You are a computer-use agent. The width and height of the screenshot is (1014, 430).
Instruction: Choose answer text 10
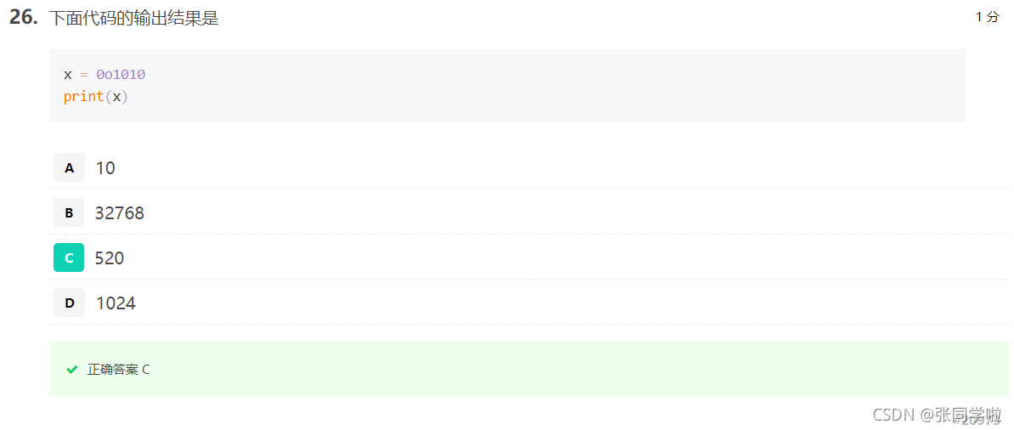[x=105, y=168]
